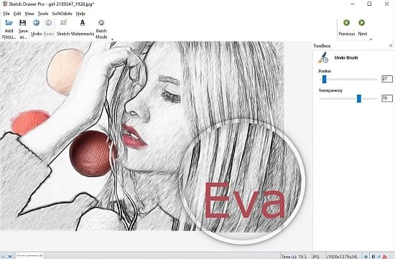The height and width of the screenshot is (259, 395).
Task: Click the Add File(s) folder icon
Action: [9, 23]
